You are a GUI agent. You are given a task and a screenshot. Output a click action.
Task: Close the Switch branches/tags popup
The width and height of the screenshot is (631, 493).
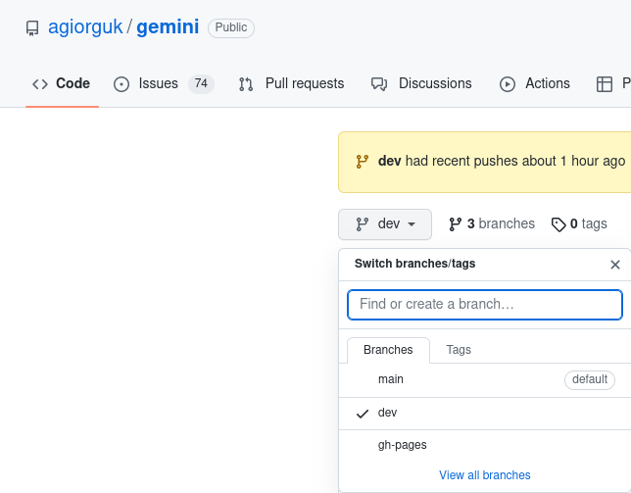615,265
